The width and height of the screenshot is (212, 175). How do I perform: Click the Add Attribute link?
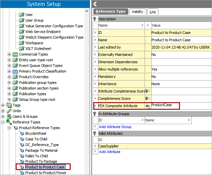tap(109, 152)
